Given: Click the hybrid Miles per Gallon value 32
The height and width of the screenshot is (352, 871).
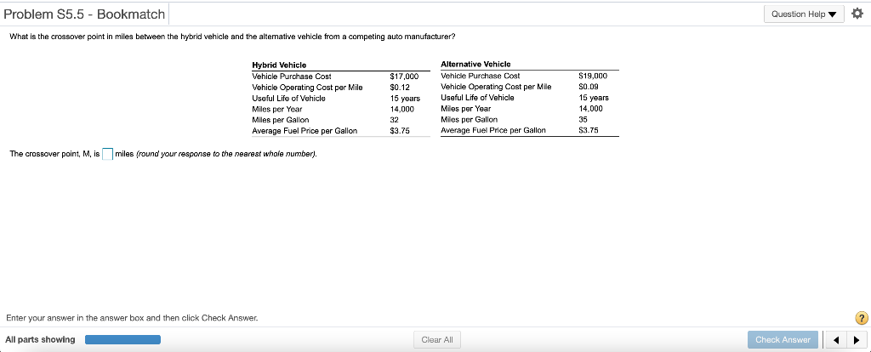Looking at the screenshot, I should 395,120.
